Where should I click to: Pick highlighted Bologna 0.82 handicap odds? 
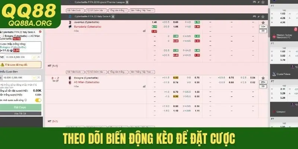click(x=175, y=78)
